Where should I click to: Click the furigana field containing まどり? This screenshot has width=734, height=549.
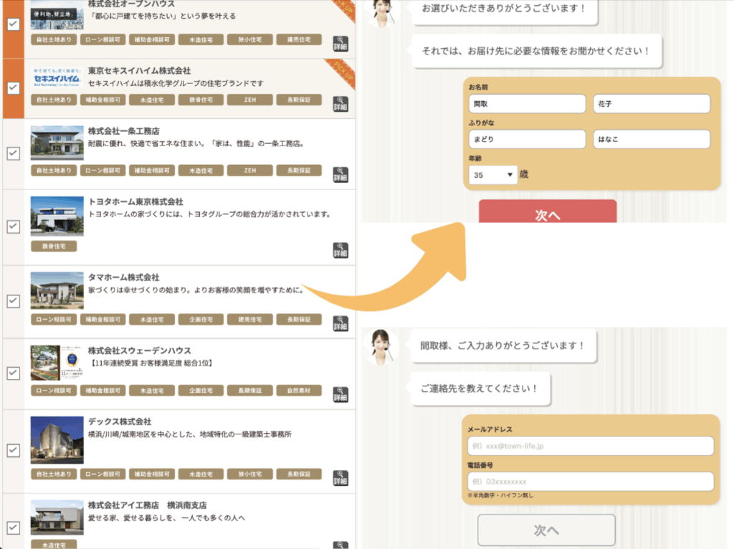[x=527, y=139]
